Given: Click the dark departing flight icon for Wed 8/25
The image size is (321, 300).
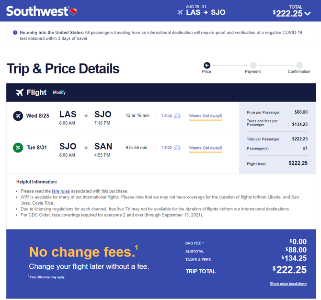Looking at the screenshot, I should 18,116.
